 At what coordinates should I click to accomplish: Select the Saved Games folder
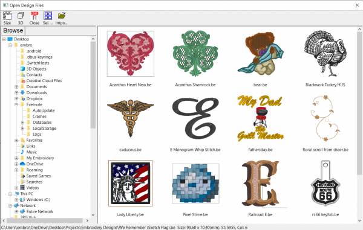tap(39, 176)
